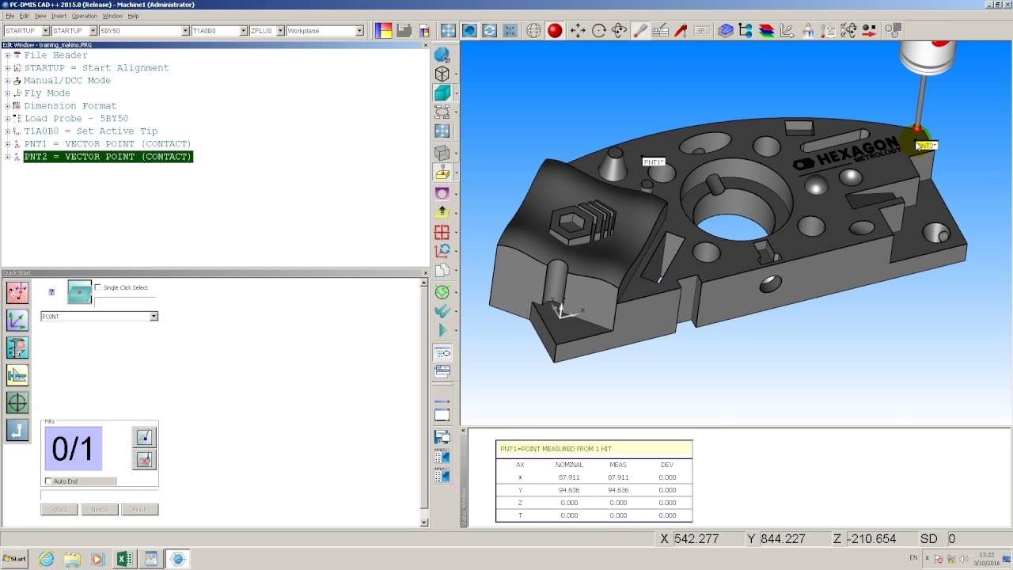
Task: Select the Fly Mode row
Action: tap(47, 93)
